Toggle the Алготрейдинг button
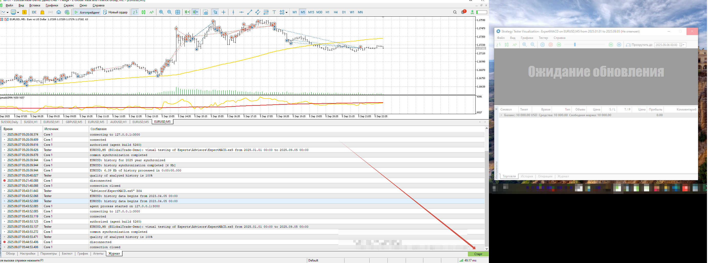This screenshot has width=708, height=263. pyautogui.click(x=87, y=12)
